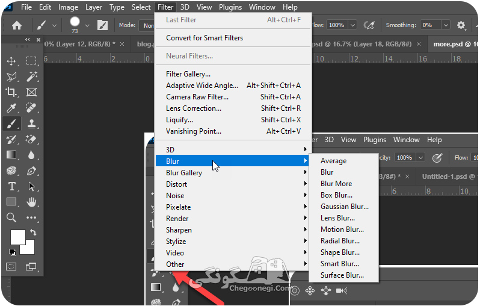Select the Rectangular Marquee tool
The image size is (480, 306).
31,61
